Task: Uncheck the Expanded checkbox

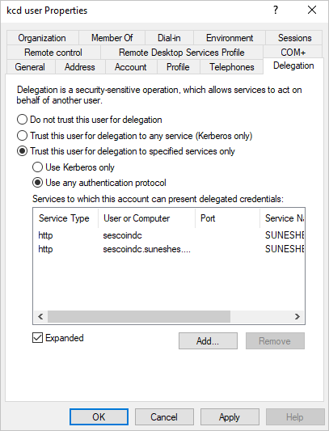Action: tap(38, 338)
